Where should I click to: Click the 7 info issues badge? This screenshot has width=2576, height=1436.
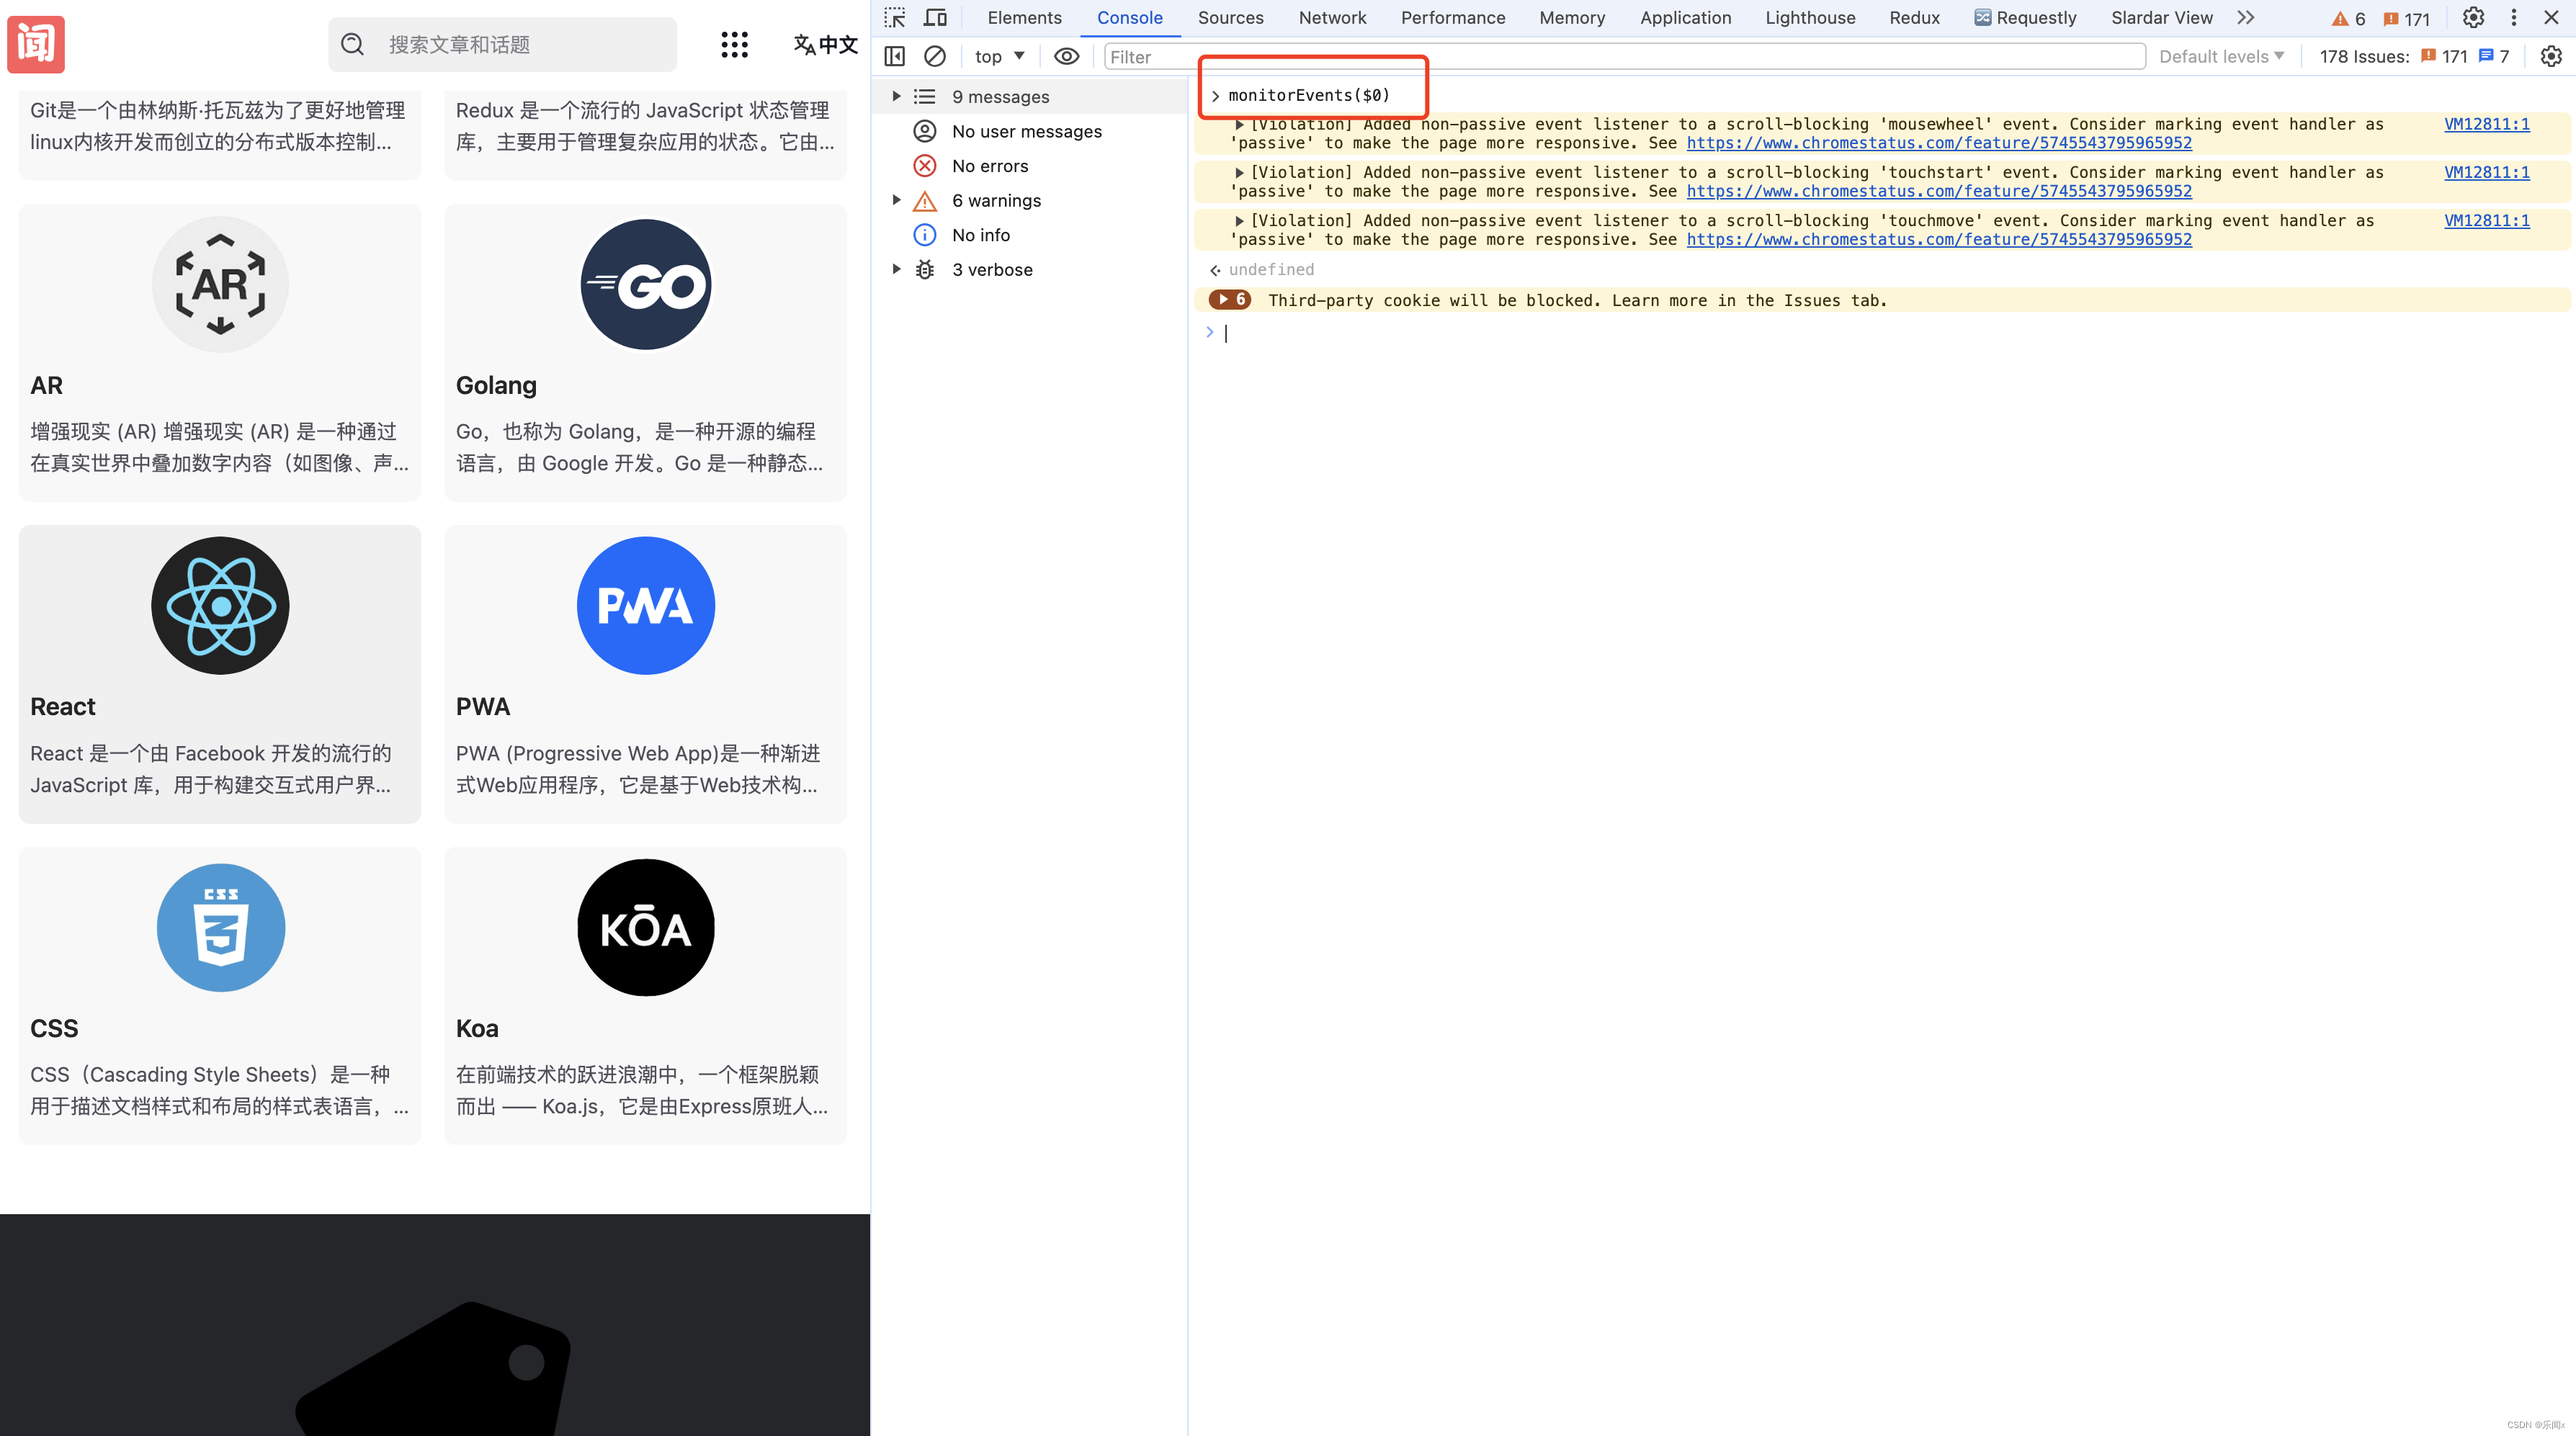[x=2495, y=57]
